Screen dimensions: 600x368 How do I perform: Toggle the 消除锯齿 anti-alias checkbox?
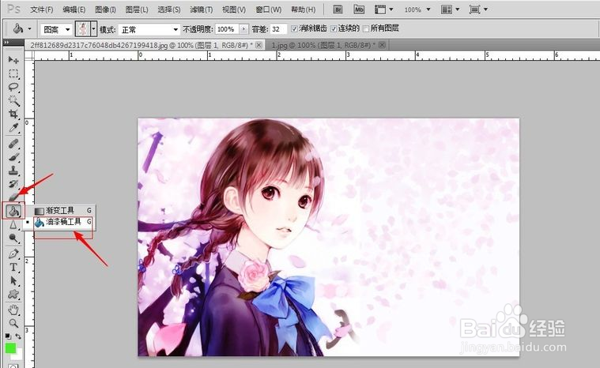[294, 28]
